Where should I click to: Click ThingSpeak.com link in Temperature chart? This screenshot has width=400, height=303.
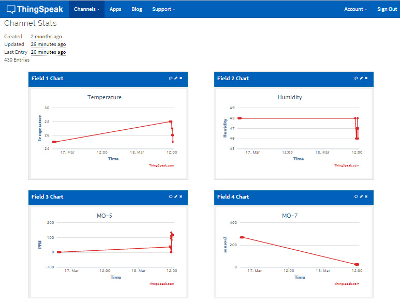pyautogui.click(x=161, y=165)
